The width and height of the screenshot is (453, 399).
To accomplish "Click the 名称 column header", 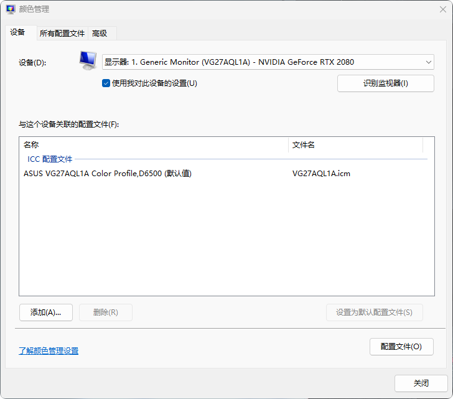I will click(154, 145).
